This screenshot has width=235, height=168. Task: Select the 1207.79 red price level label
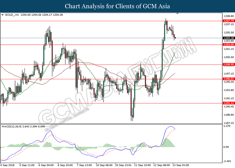229,21
